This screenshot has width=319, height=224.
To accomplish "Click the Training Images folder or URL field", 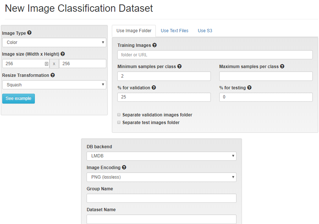I will [x=215, y=55].
